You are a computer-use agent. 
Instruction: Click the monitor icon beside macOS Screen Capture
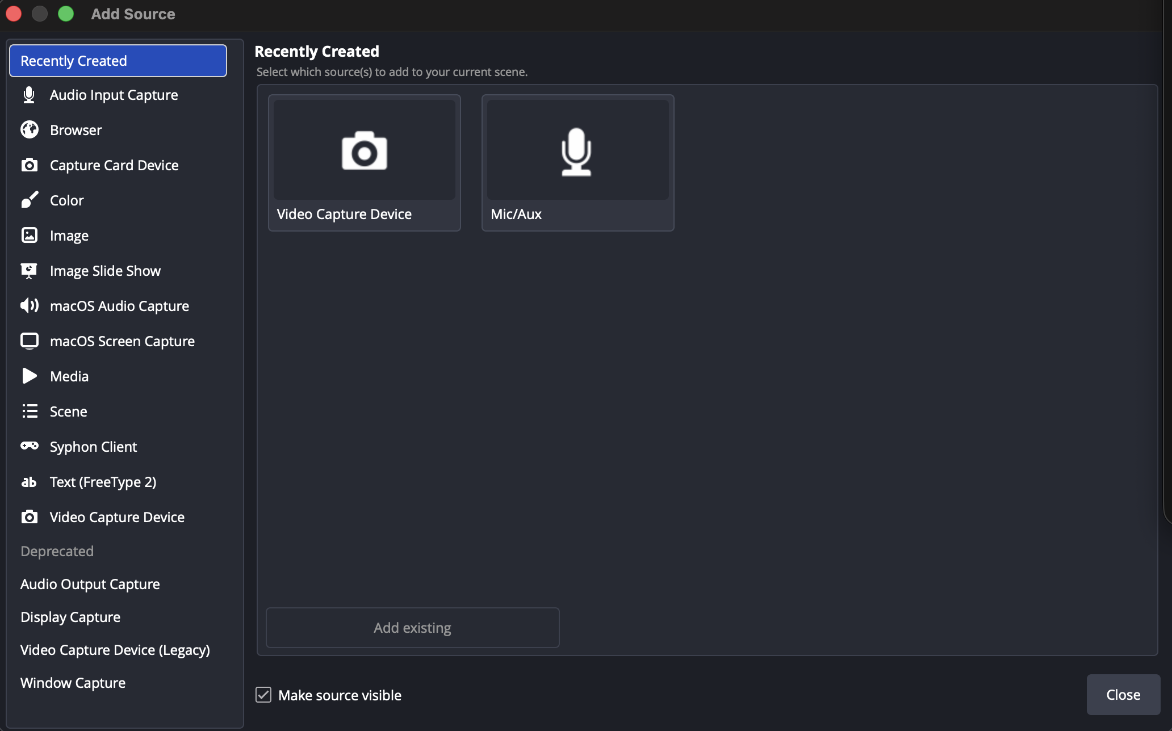pyautogui.click(x=30, y=341)
